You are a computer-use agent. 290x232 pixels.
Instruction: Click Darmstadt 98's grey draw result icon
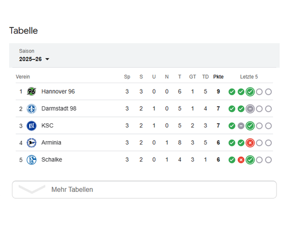click(x=250, y=109)
